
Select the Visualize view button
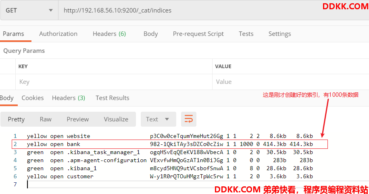point(116,119)
